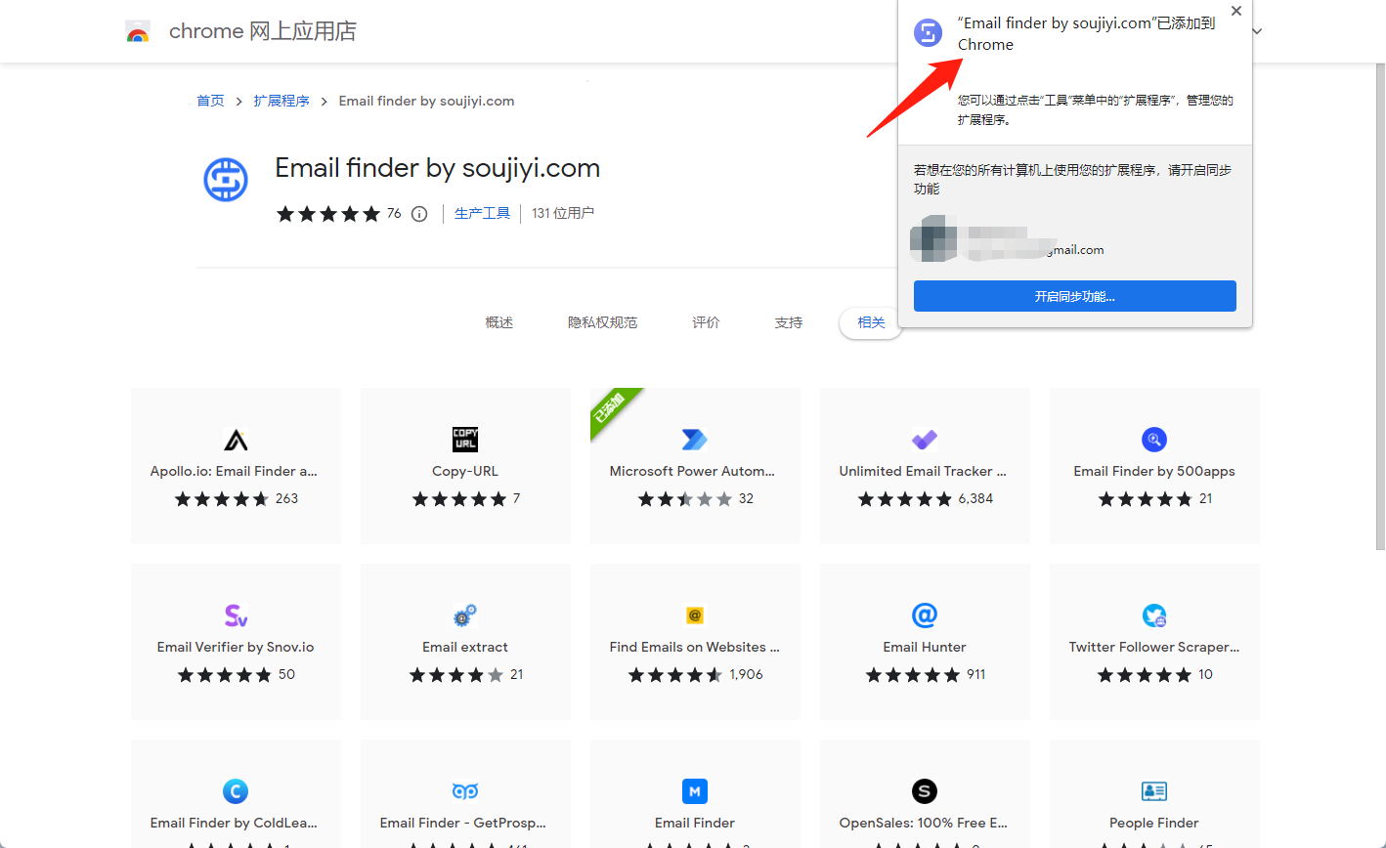Screen dimensions: 1386x848
Task: Click the 1,906 rating count
Action: pyautogui.click(x=746, y=674)
